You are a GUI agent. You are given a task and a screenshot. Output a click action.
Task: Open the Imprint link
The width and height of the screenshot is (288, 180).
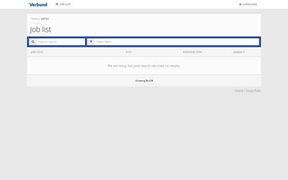point(239,90)
